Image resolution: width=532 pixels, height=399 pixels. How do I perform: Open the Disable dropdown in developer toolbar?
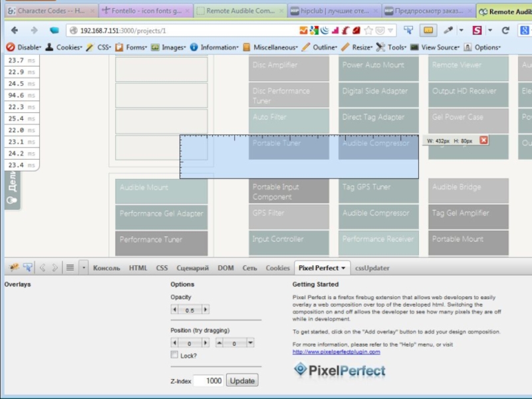point(24,47)
